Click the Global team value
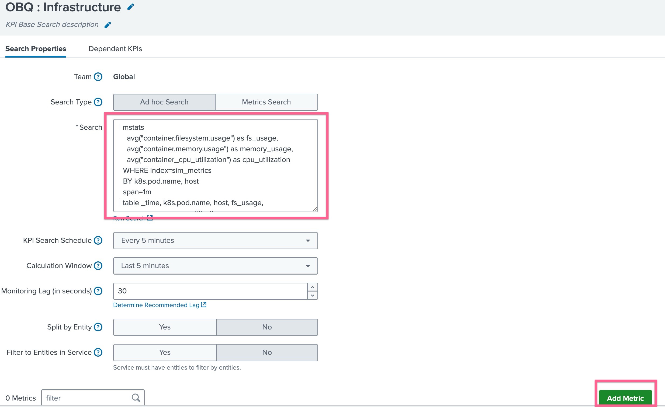This screenshot has height=407, width=665. [124, 77]
